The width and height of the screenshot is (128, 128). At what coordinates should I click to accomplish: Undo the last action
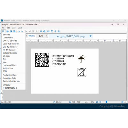point(19,31)
